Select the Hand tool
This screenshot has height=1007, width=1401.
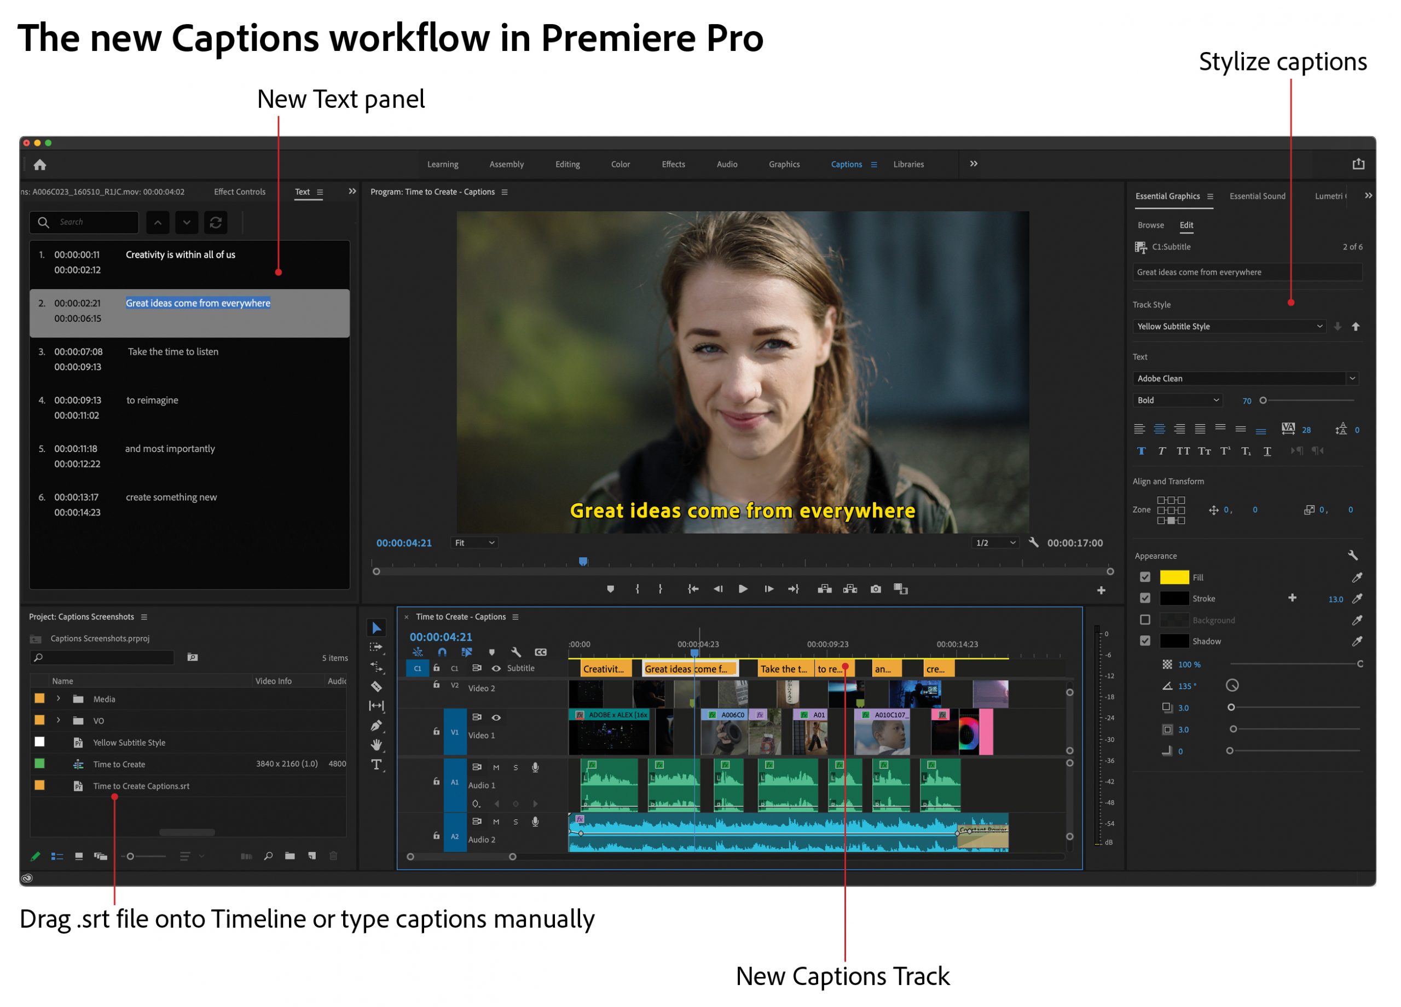pos(376,745)
